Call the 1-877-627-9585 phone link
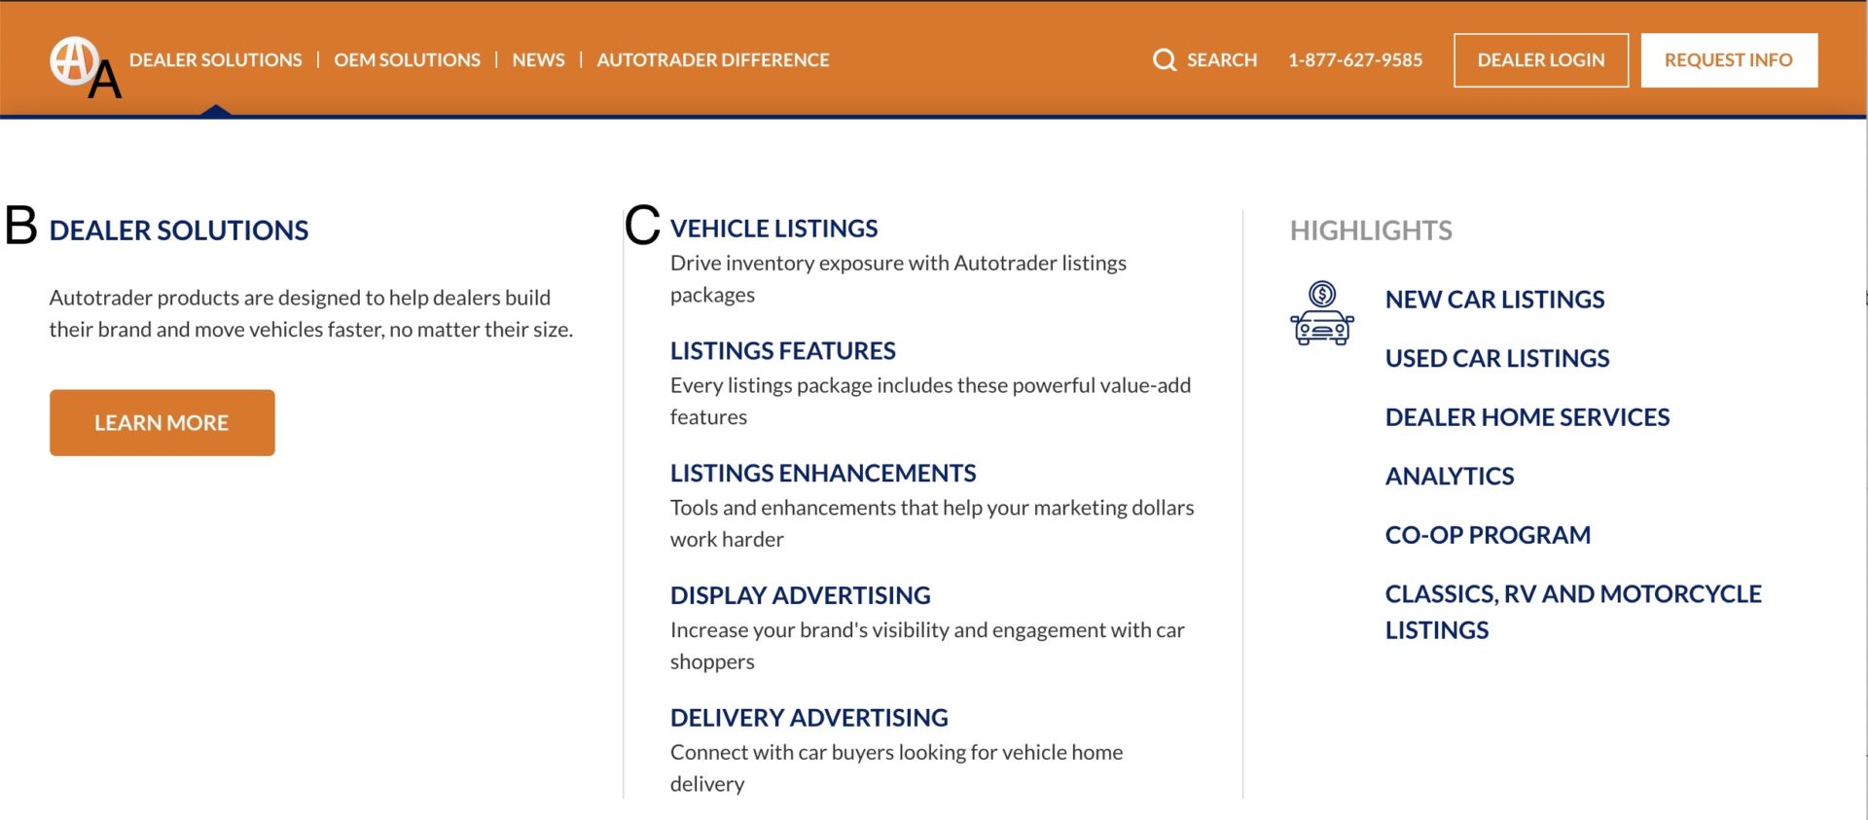Image resolution: width=1868 pixels, height=820 pixels. tap(1355, 60)
